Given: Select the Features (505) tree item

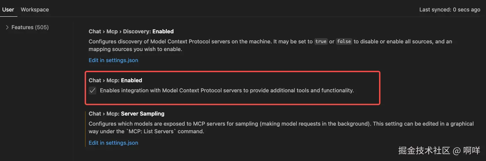Looking at the screenshot, I should 30,27.
